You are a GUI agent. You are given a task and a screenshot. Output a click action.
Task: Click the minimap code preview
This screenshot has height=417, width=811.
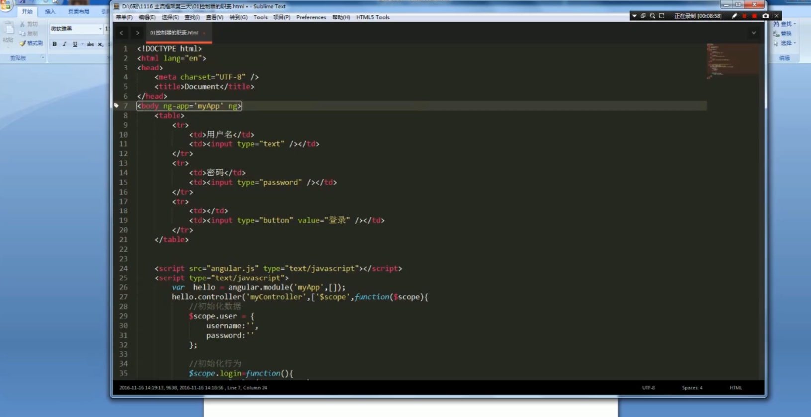(x=732, y=61)
